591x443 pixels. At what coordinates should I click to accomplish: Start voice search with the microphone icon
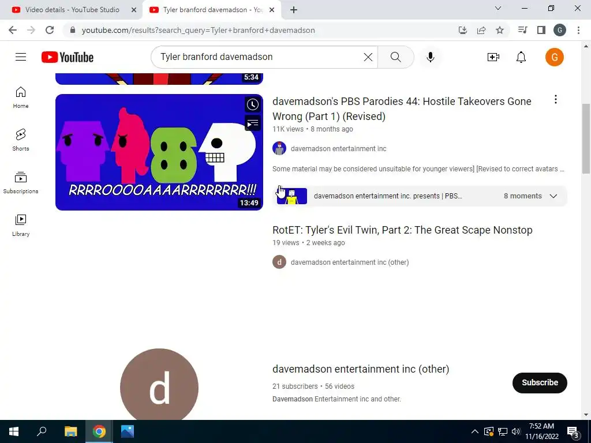430,57
